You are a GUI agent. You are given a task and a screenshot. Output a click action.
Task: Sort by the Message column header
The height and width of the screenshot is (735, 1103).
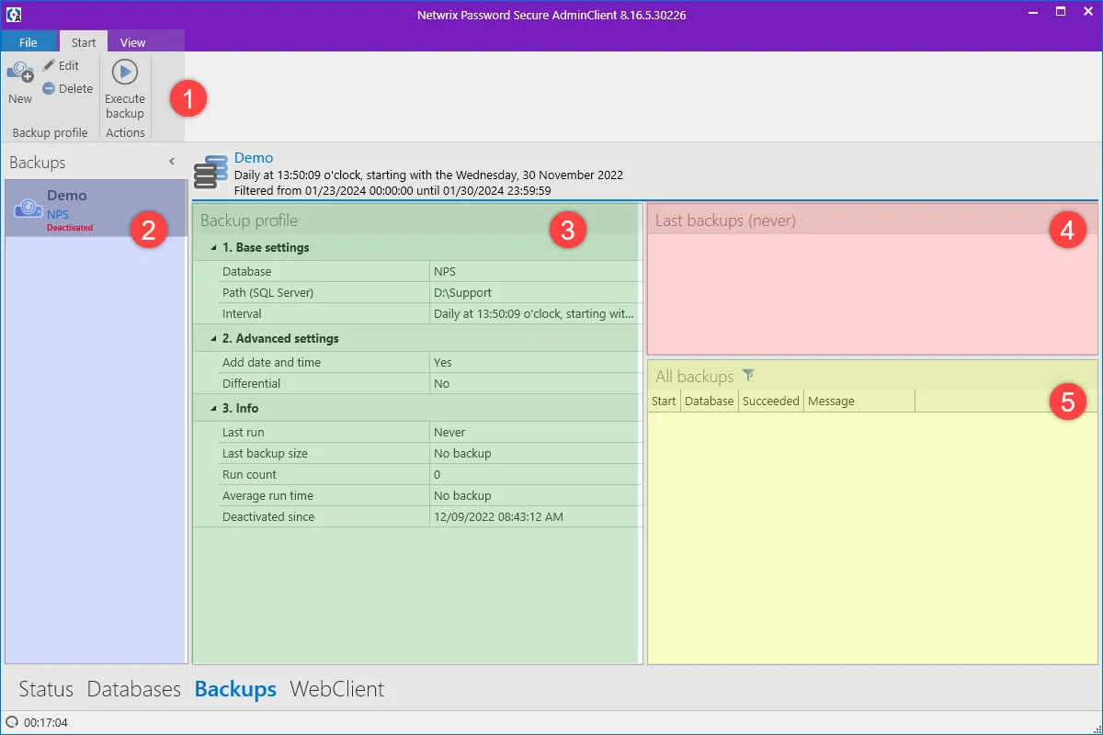(x=859, y=401)
